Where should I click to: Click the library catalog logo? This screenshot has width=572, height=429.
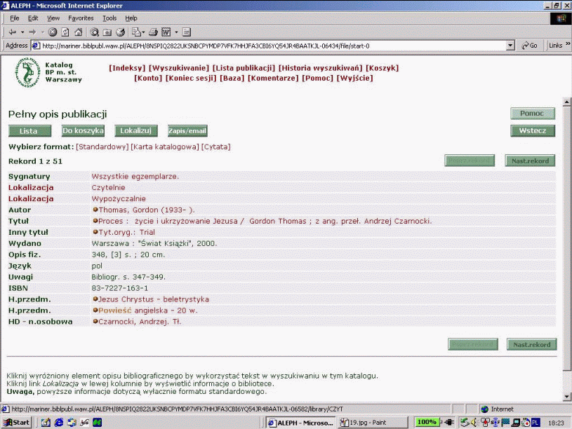[x=26, y=72]
